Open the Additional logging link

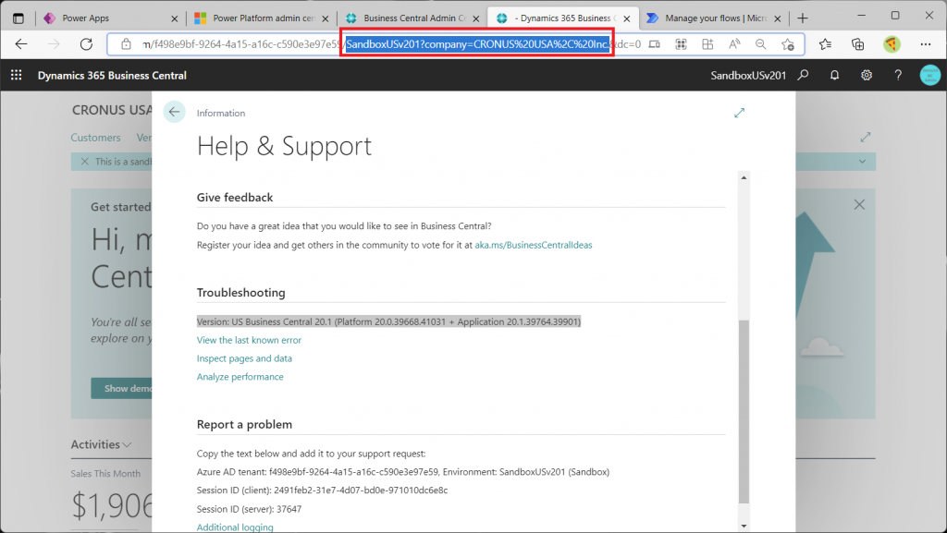pos(235,527)
